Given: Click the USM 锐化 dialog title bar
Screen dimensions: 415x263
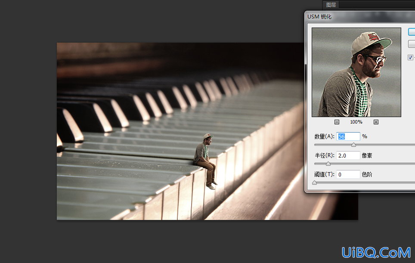Looking at the screenshot, I should click(x=360, y=17).
